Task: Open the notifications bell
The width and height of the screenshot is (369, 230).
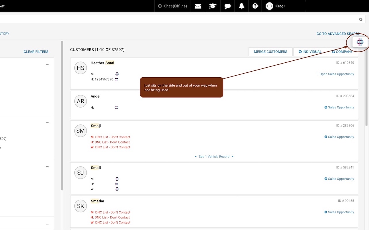Action: click(242, 6)
